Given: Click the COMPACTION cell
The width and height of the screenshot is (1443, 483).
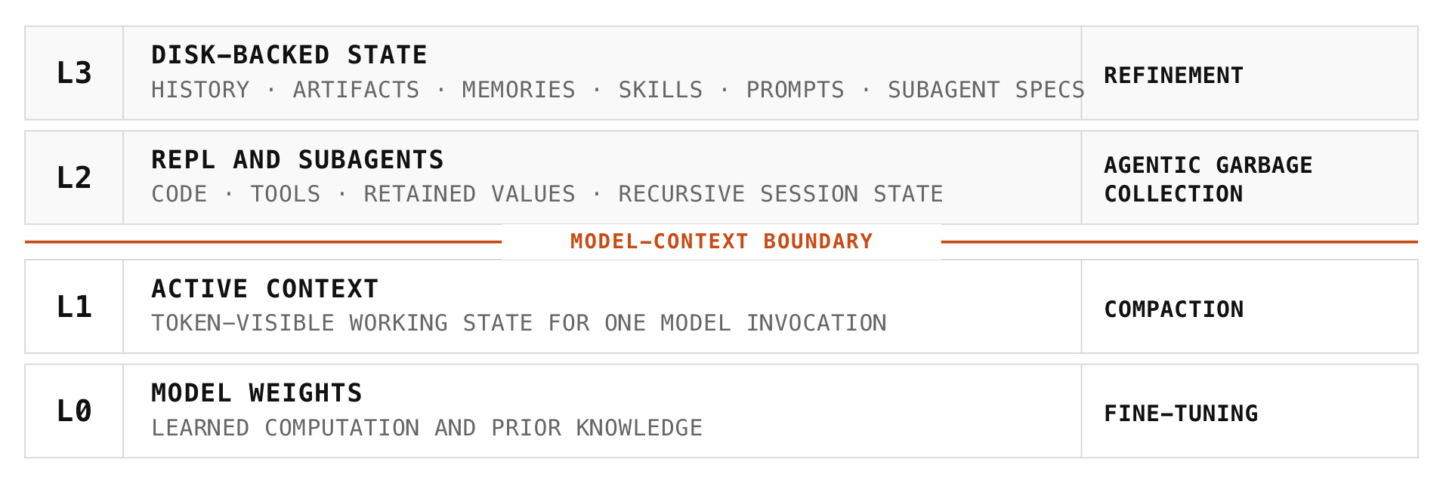Looking at the screenshot, I should click(1250, 307).
